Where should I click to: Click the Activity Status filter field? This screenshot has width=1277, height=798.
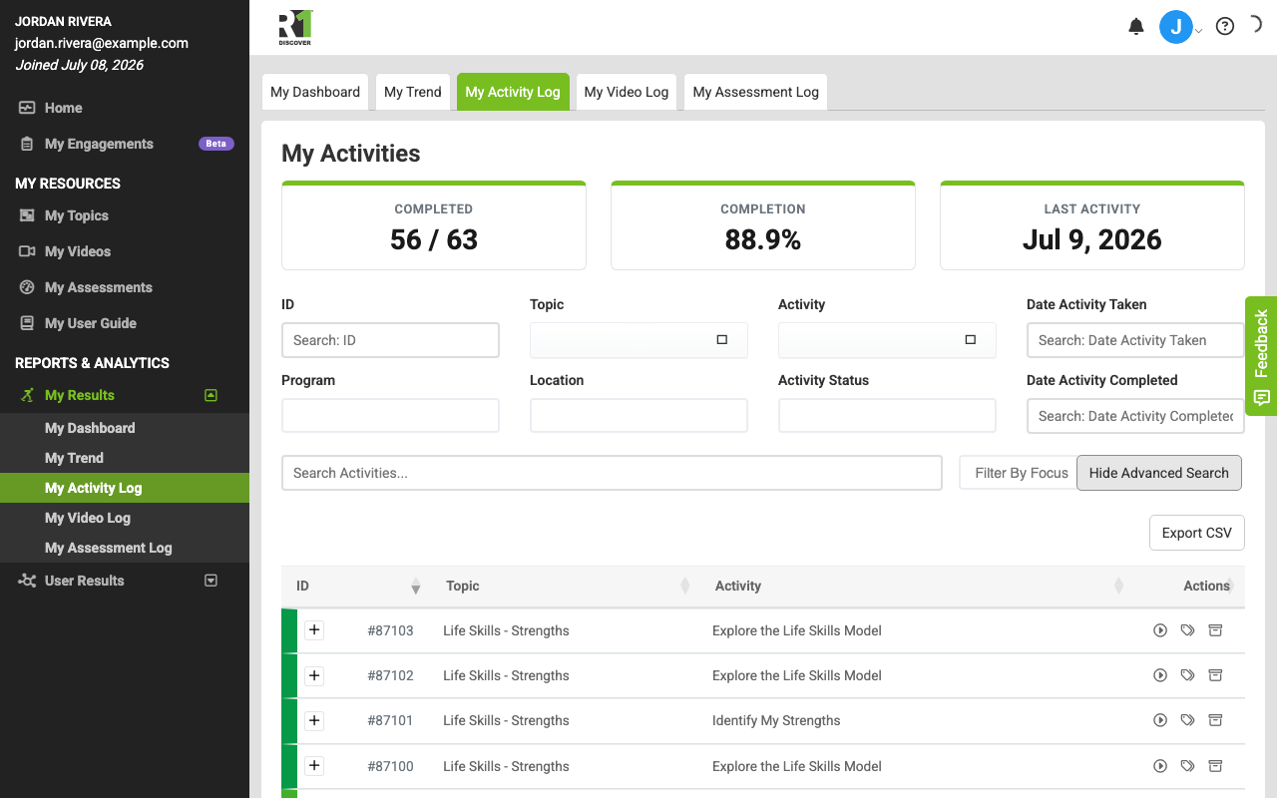coord(887,416)
